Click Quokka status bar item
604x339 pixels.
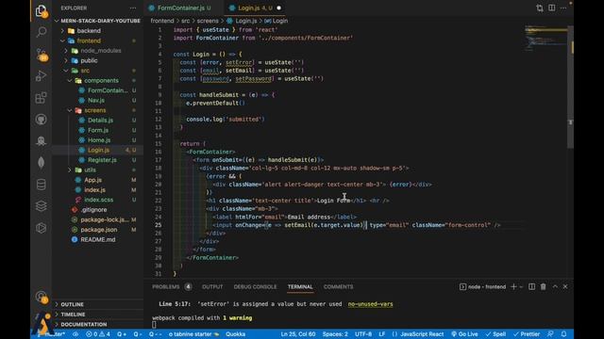[235, 334]
